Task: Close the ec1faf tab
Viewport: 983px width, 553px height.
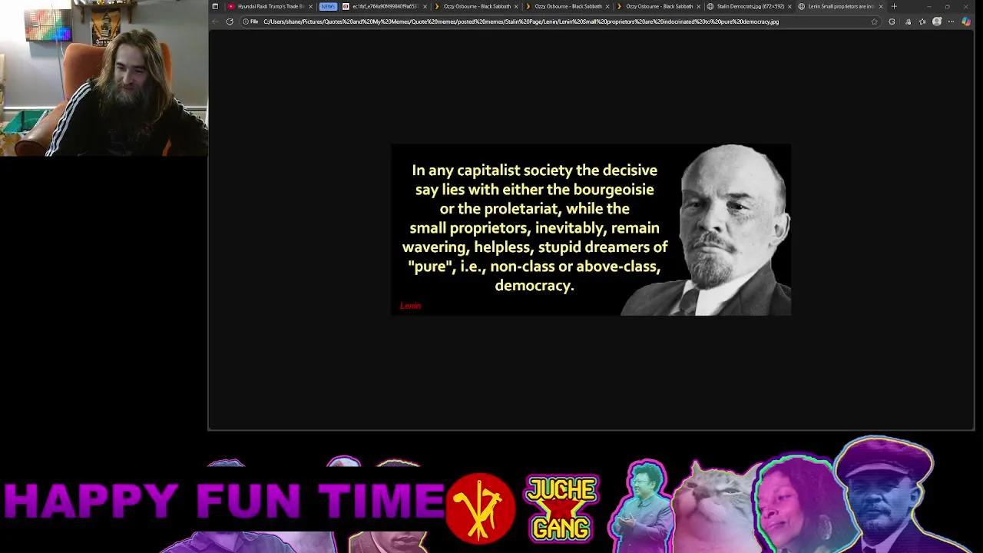Action: 425,6
